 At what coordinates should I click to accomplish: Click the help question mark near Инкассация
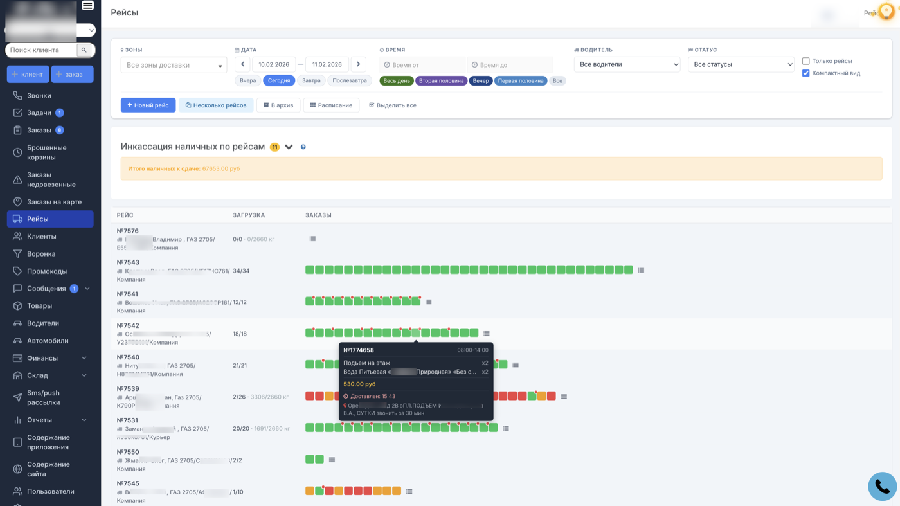click(303, 147)
